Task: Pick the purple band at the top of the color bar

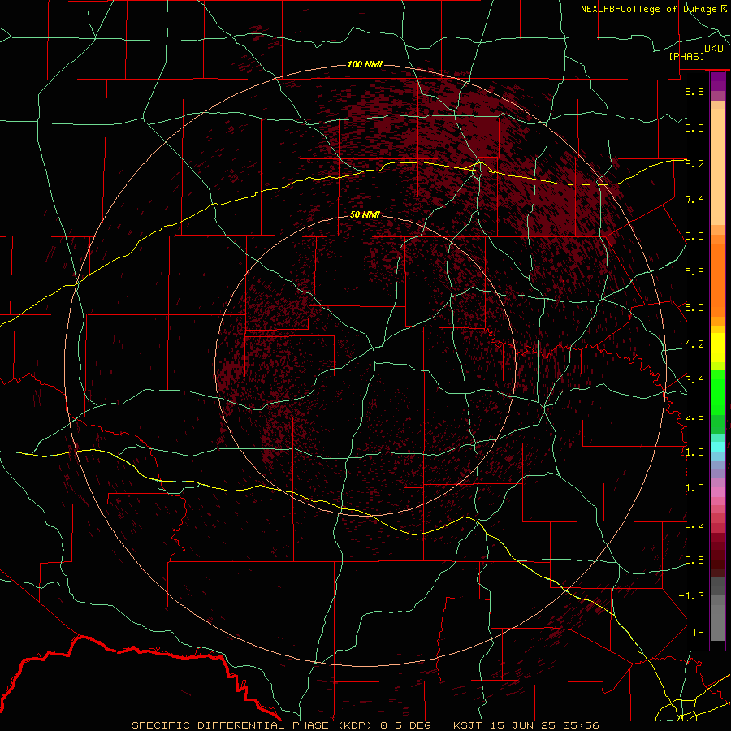Action: (x=717, y=81)
